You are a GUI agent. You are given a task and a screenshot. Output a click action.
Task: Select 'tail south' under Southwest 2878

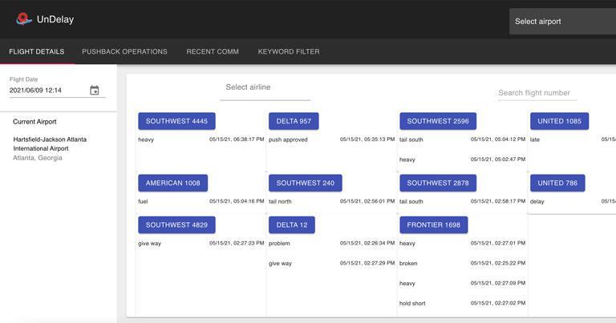click(x=411, y=201)
